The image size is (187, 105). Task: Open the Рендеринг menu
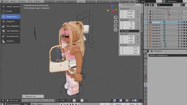[22, 1]
